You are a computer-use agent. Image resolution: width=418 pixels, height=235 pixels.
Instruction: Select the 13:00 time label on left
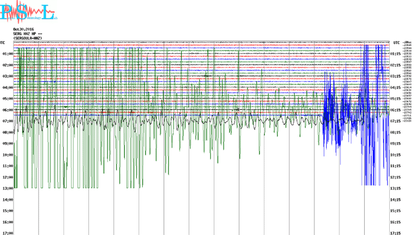8,188
